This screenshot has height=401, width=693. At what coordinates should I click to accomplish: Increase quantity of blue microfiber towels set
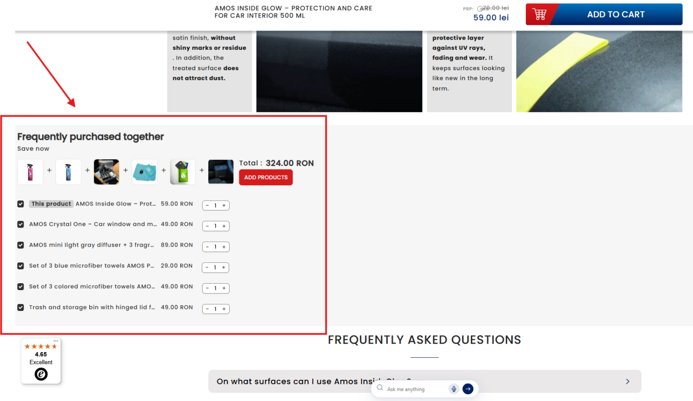tap(224, 267)
